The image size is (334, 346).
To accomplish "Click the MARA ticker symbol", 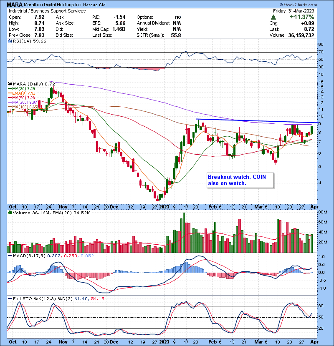I will tap(15, 5).
